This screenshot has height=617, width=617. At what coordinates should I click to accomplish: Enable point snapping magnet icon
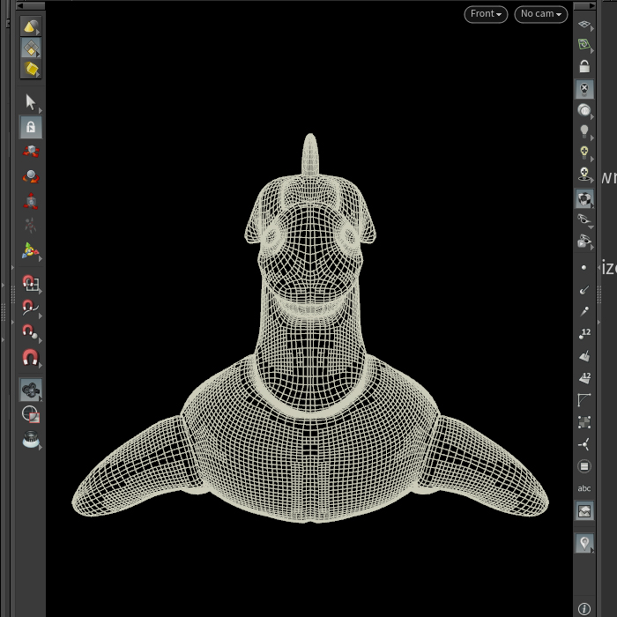[x=31, y=332]
